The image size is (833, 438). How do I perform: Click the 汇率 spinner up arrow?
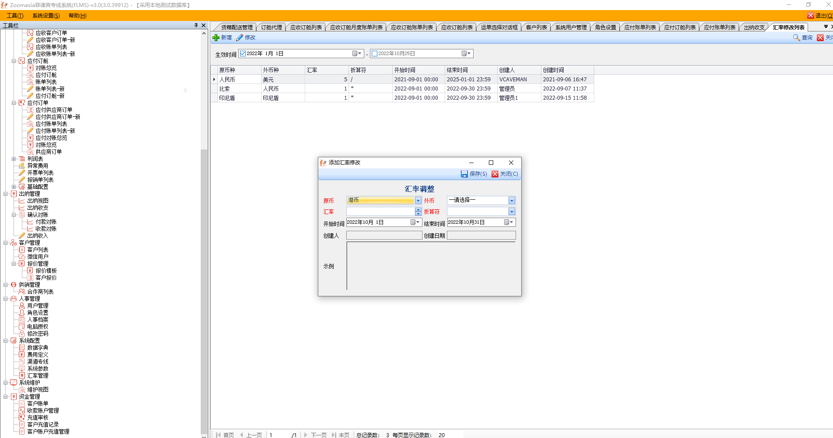(x=418, y=209)
